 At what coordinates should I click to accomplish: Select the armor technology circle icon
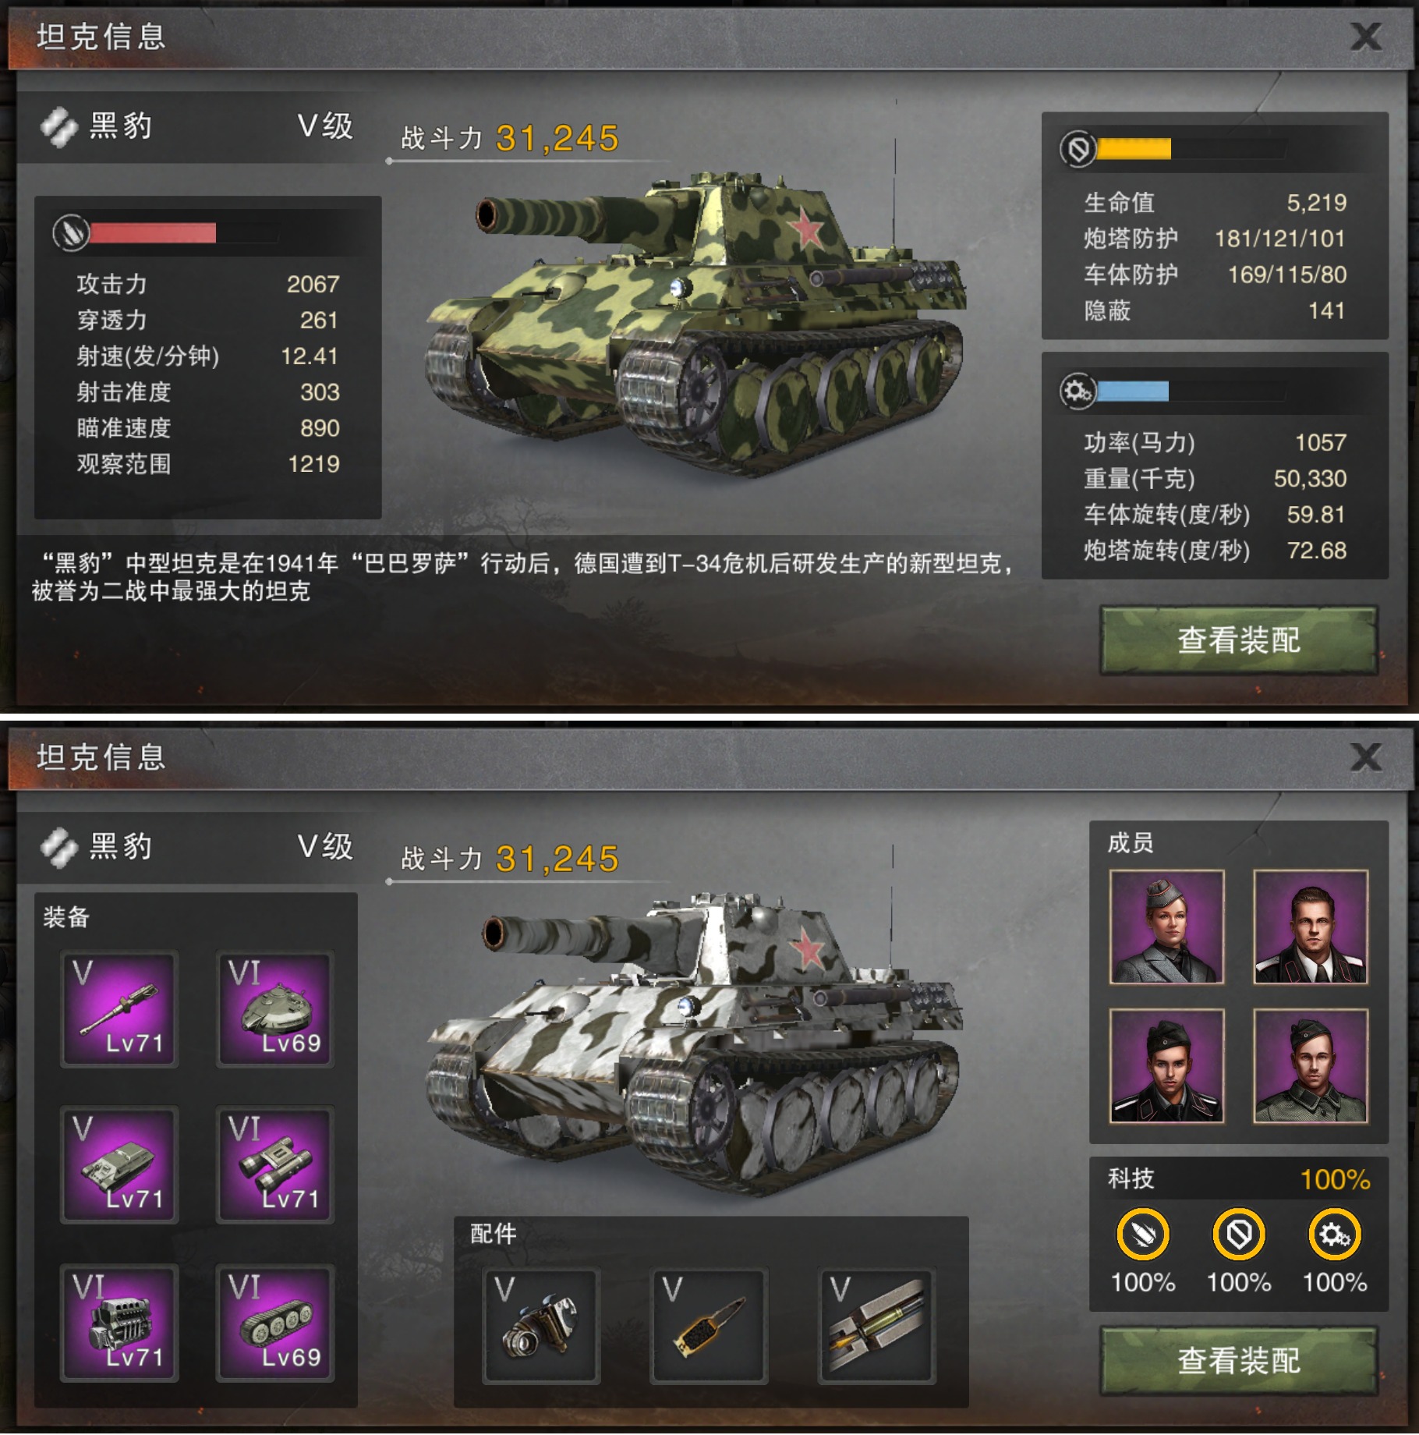point(1238,1235)
